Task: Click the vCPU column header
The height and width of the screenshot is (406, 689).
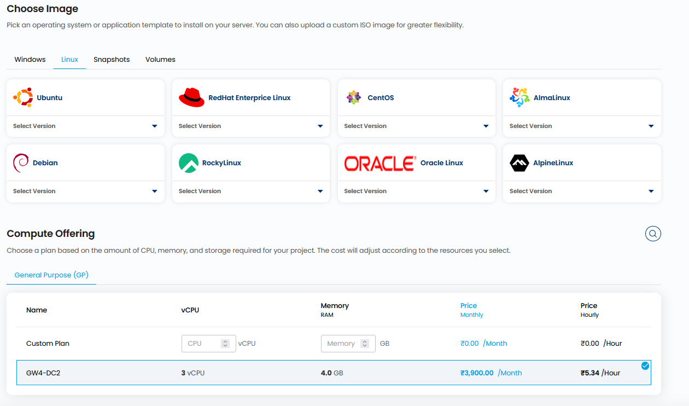Action: pyautogui.click(x=190, y=310)
